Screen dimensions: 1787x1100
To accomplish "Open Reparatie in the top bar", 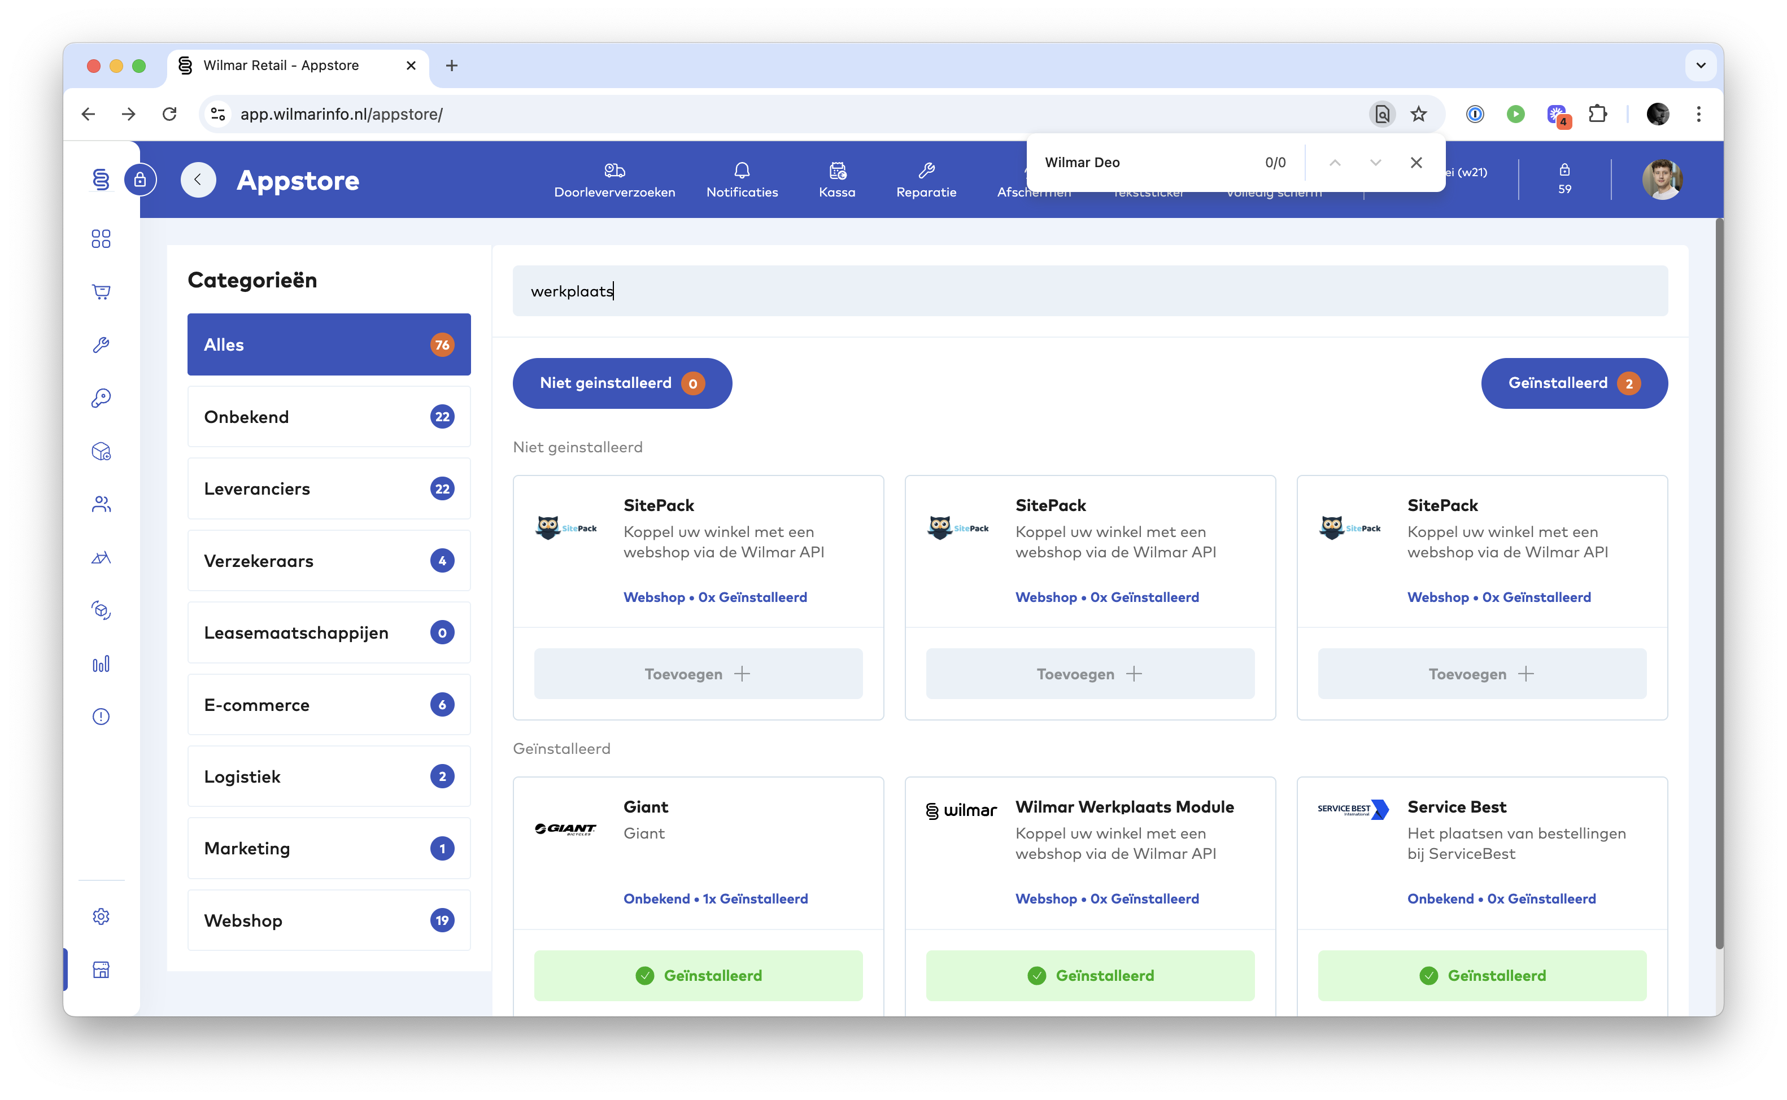I will (926, 180).
